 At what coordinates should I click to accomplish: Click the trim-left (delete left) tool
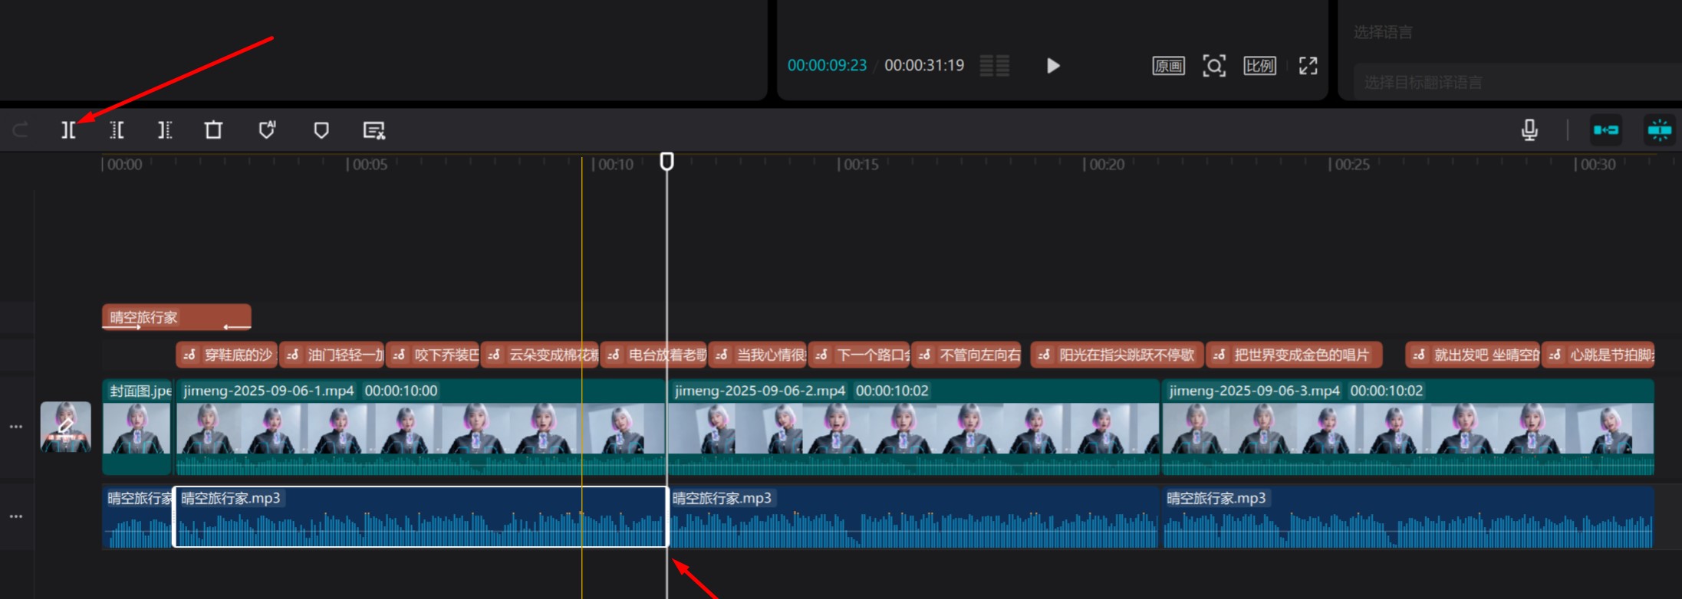pyautogui.click(x=117, y=130)
